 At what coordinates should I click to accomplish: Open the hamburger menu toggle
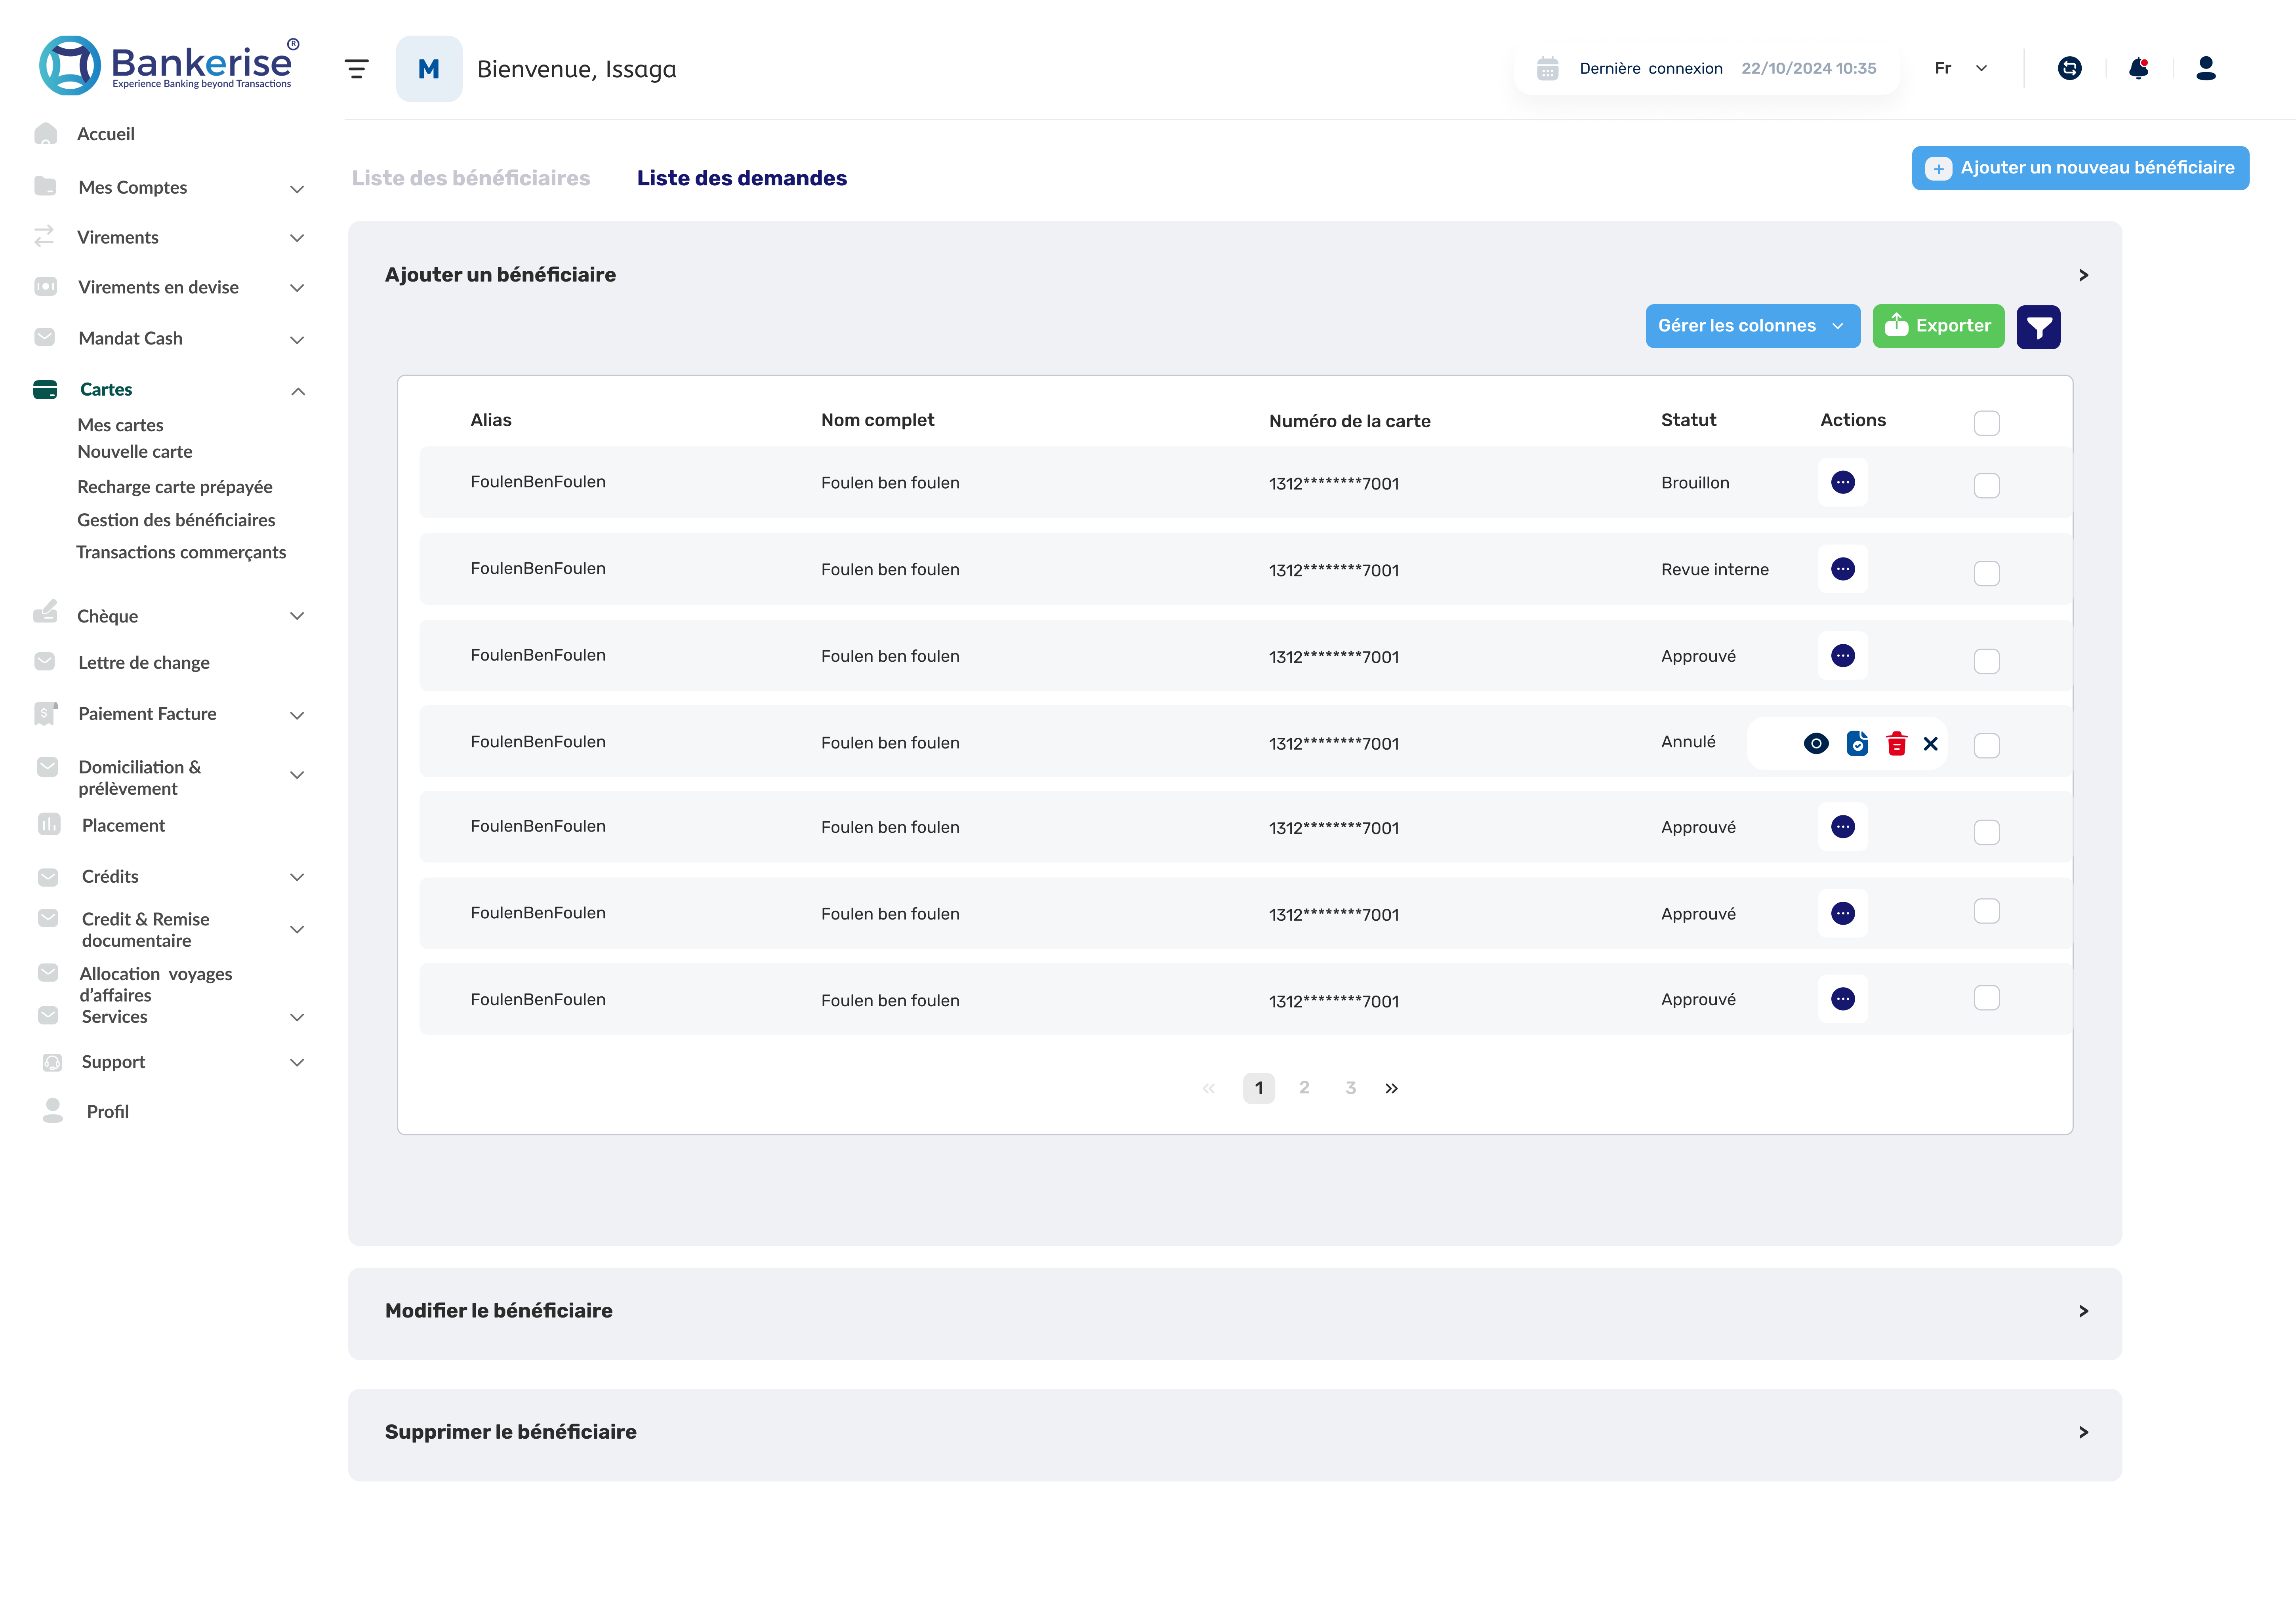coord(356,69)
